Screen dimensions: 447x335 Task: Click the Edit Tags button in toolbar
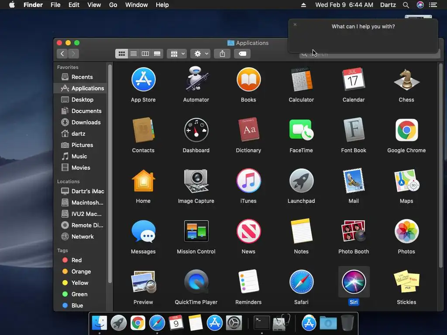[242, 54]
